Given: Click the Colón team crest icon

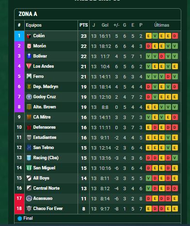Looking at the screenshot, I should click(29, 36).
